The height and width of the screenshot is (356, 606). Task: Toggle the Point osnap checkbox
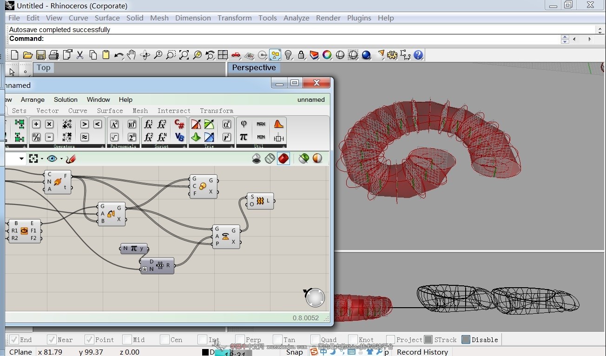pyautogui.click(x=90, y=340)
